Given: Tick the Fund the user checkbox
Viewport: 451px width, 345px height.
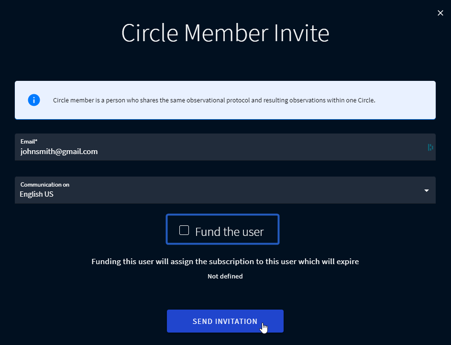Looking at the screenshot, I should (184, 231).
